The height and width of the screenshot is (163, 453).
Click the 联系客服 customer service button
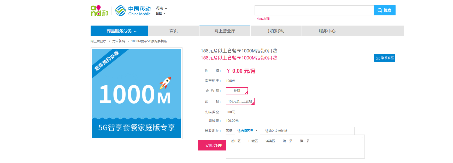tap(385, 58)
